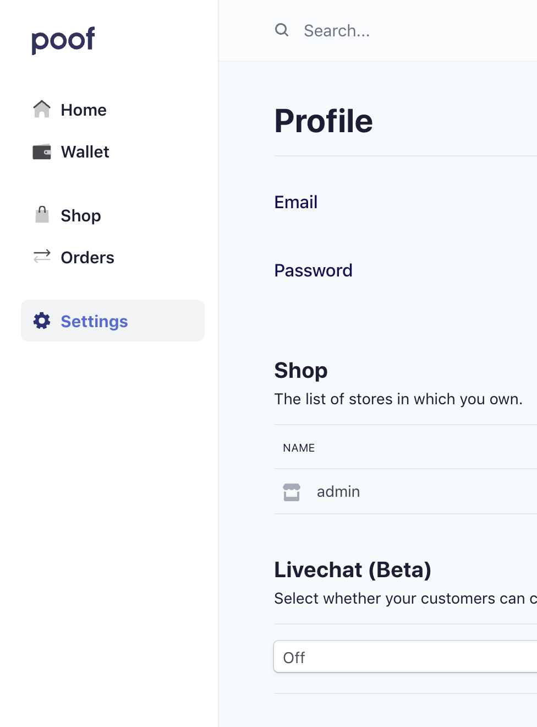Click the NAME column header
Screen dimensions: 537x727
(x=299, y=448)
